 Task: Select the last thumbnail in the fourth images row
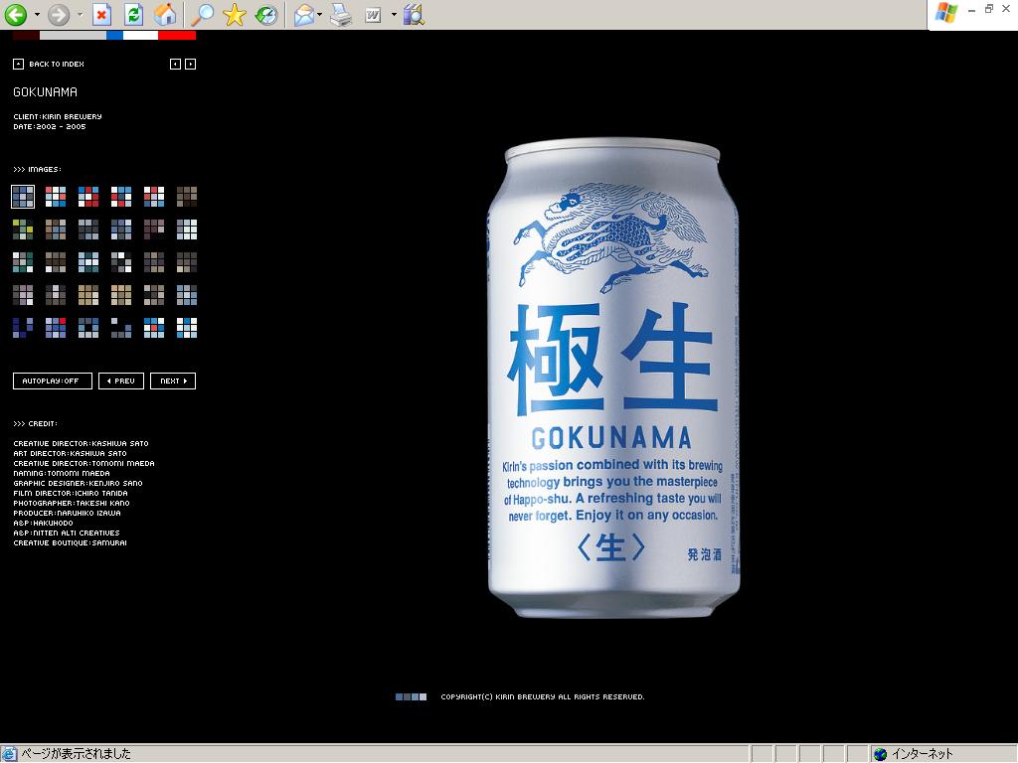[187, 295]
